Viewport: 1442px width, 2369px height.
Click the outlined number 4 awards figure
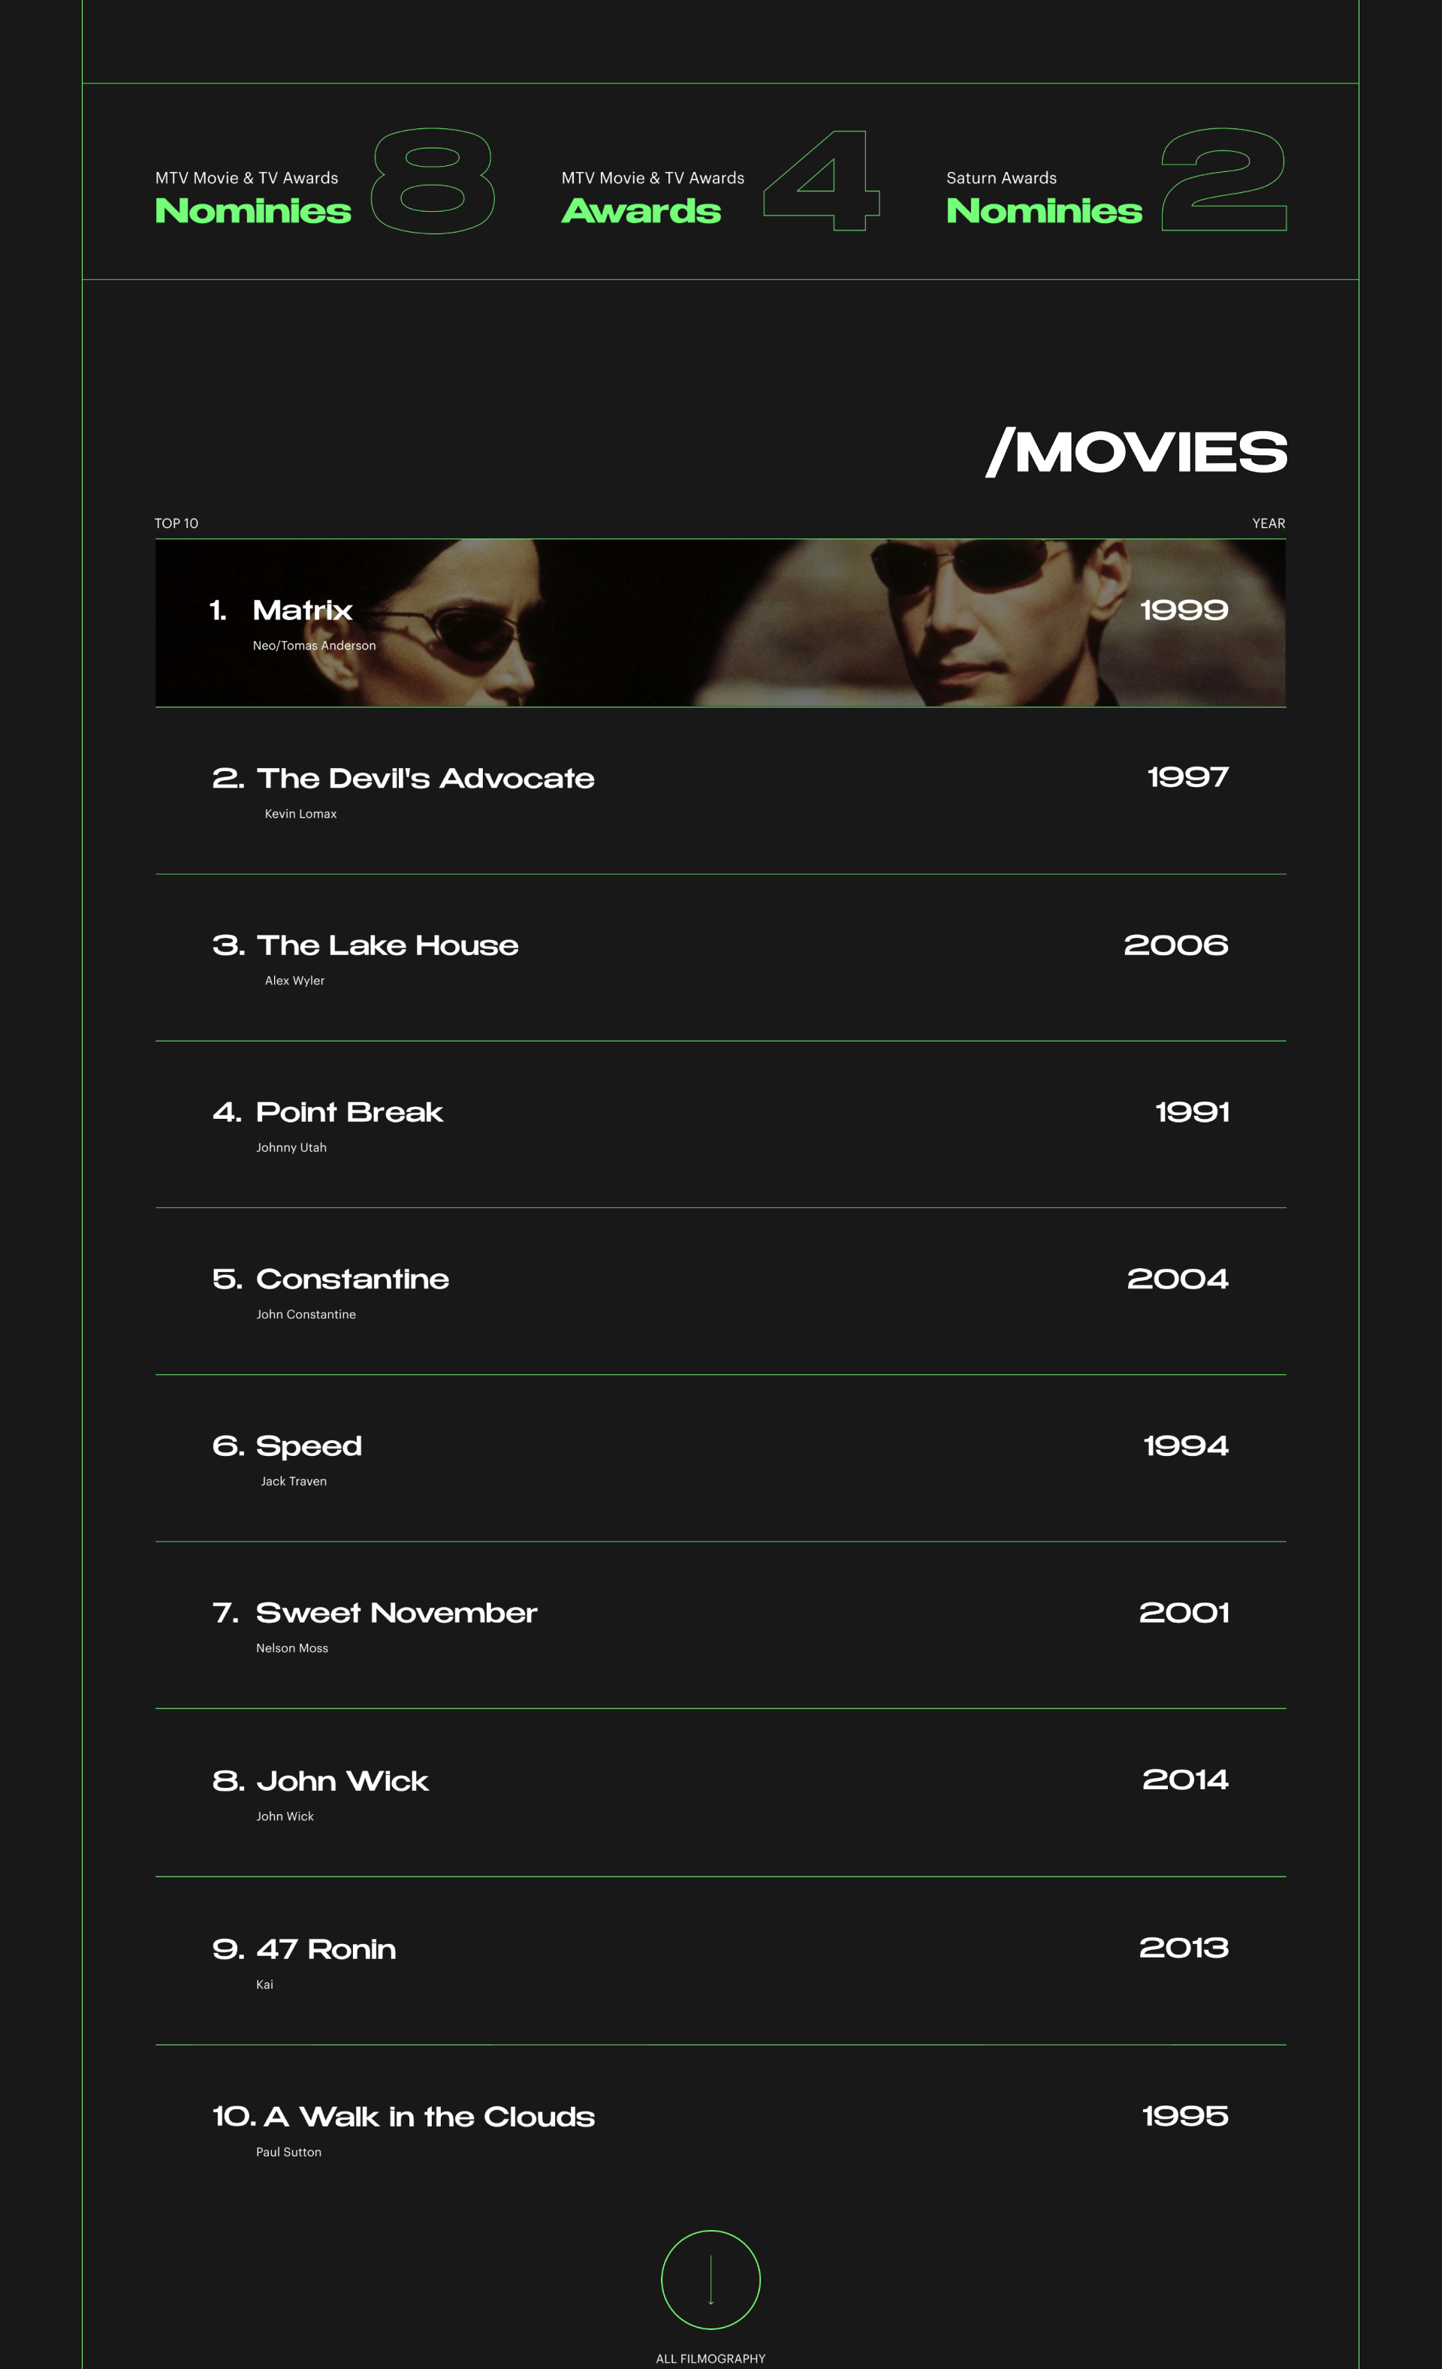pos(822,181)
